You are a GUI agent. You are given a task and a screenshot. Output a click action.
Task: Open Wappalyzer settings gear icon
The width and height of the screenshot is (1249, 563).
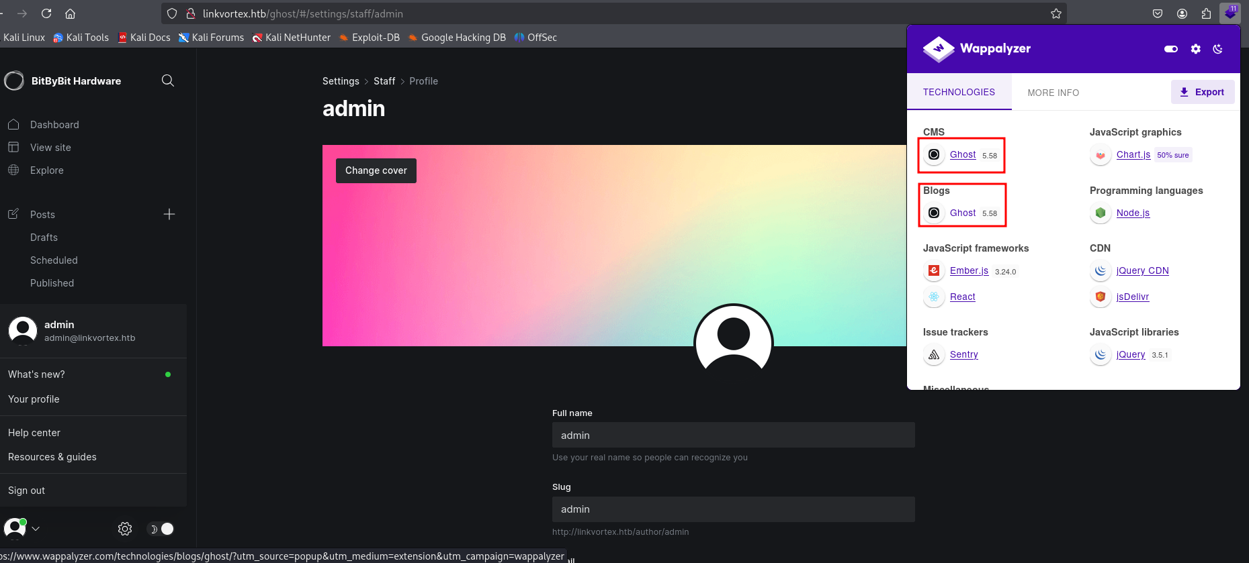click(1195, 49)
